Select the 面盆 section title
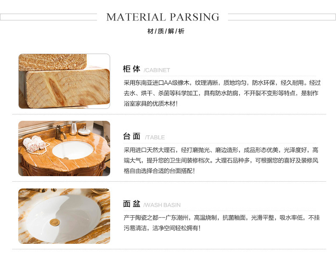336x254 pixels. [131, 204]
